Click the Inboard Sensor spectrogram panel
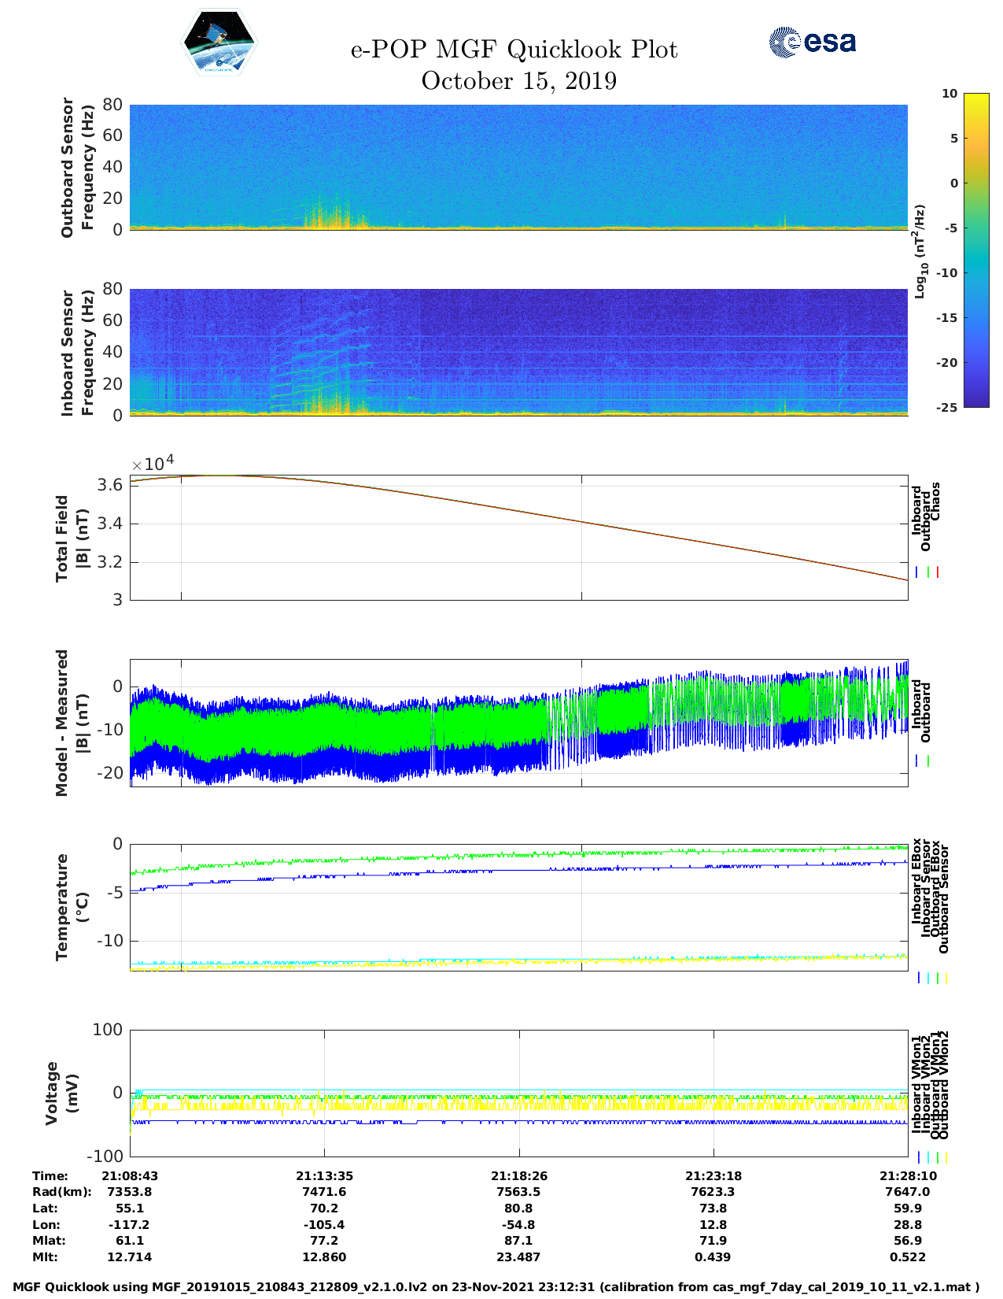The image size is (1003, 1299). (518, 352)
